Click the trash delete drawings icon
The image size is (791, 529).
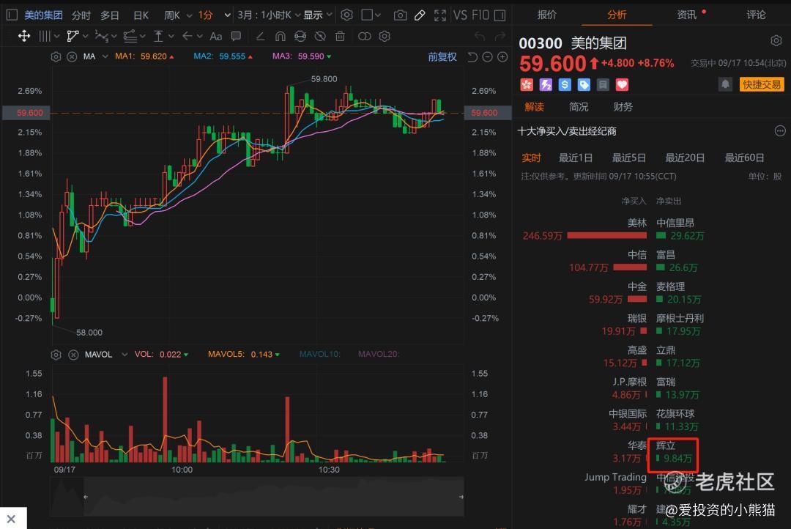(340, 37)
